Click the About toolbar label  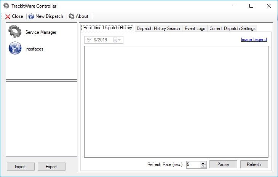[82, 16]
